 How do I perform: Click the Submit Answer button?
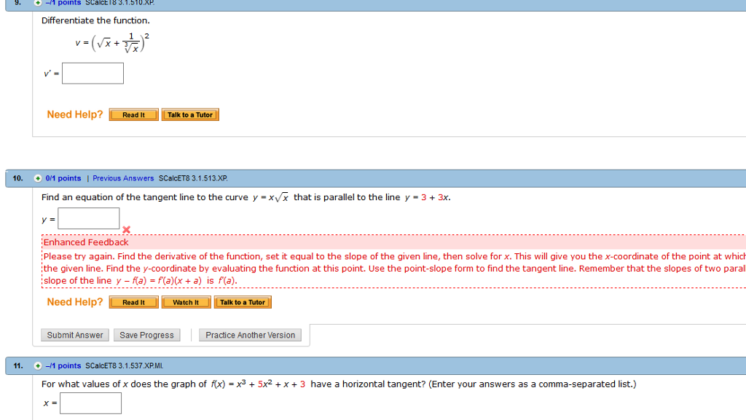point(75,335)
